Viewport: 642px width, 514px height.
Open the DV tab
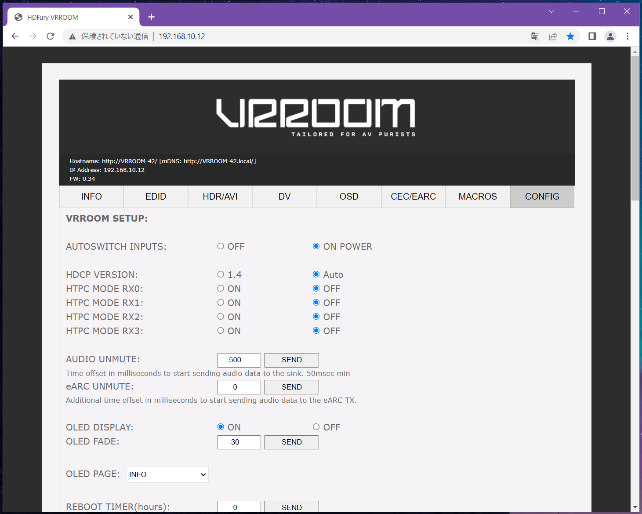tap(285, 197)
